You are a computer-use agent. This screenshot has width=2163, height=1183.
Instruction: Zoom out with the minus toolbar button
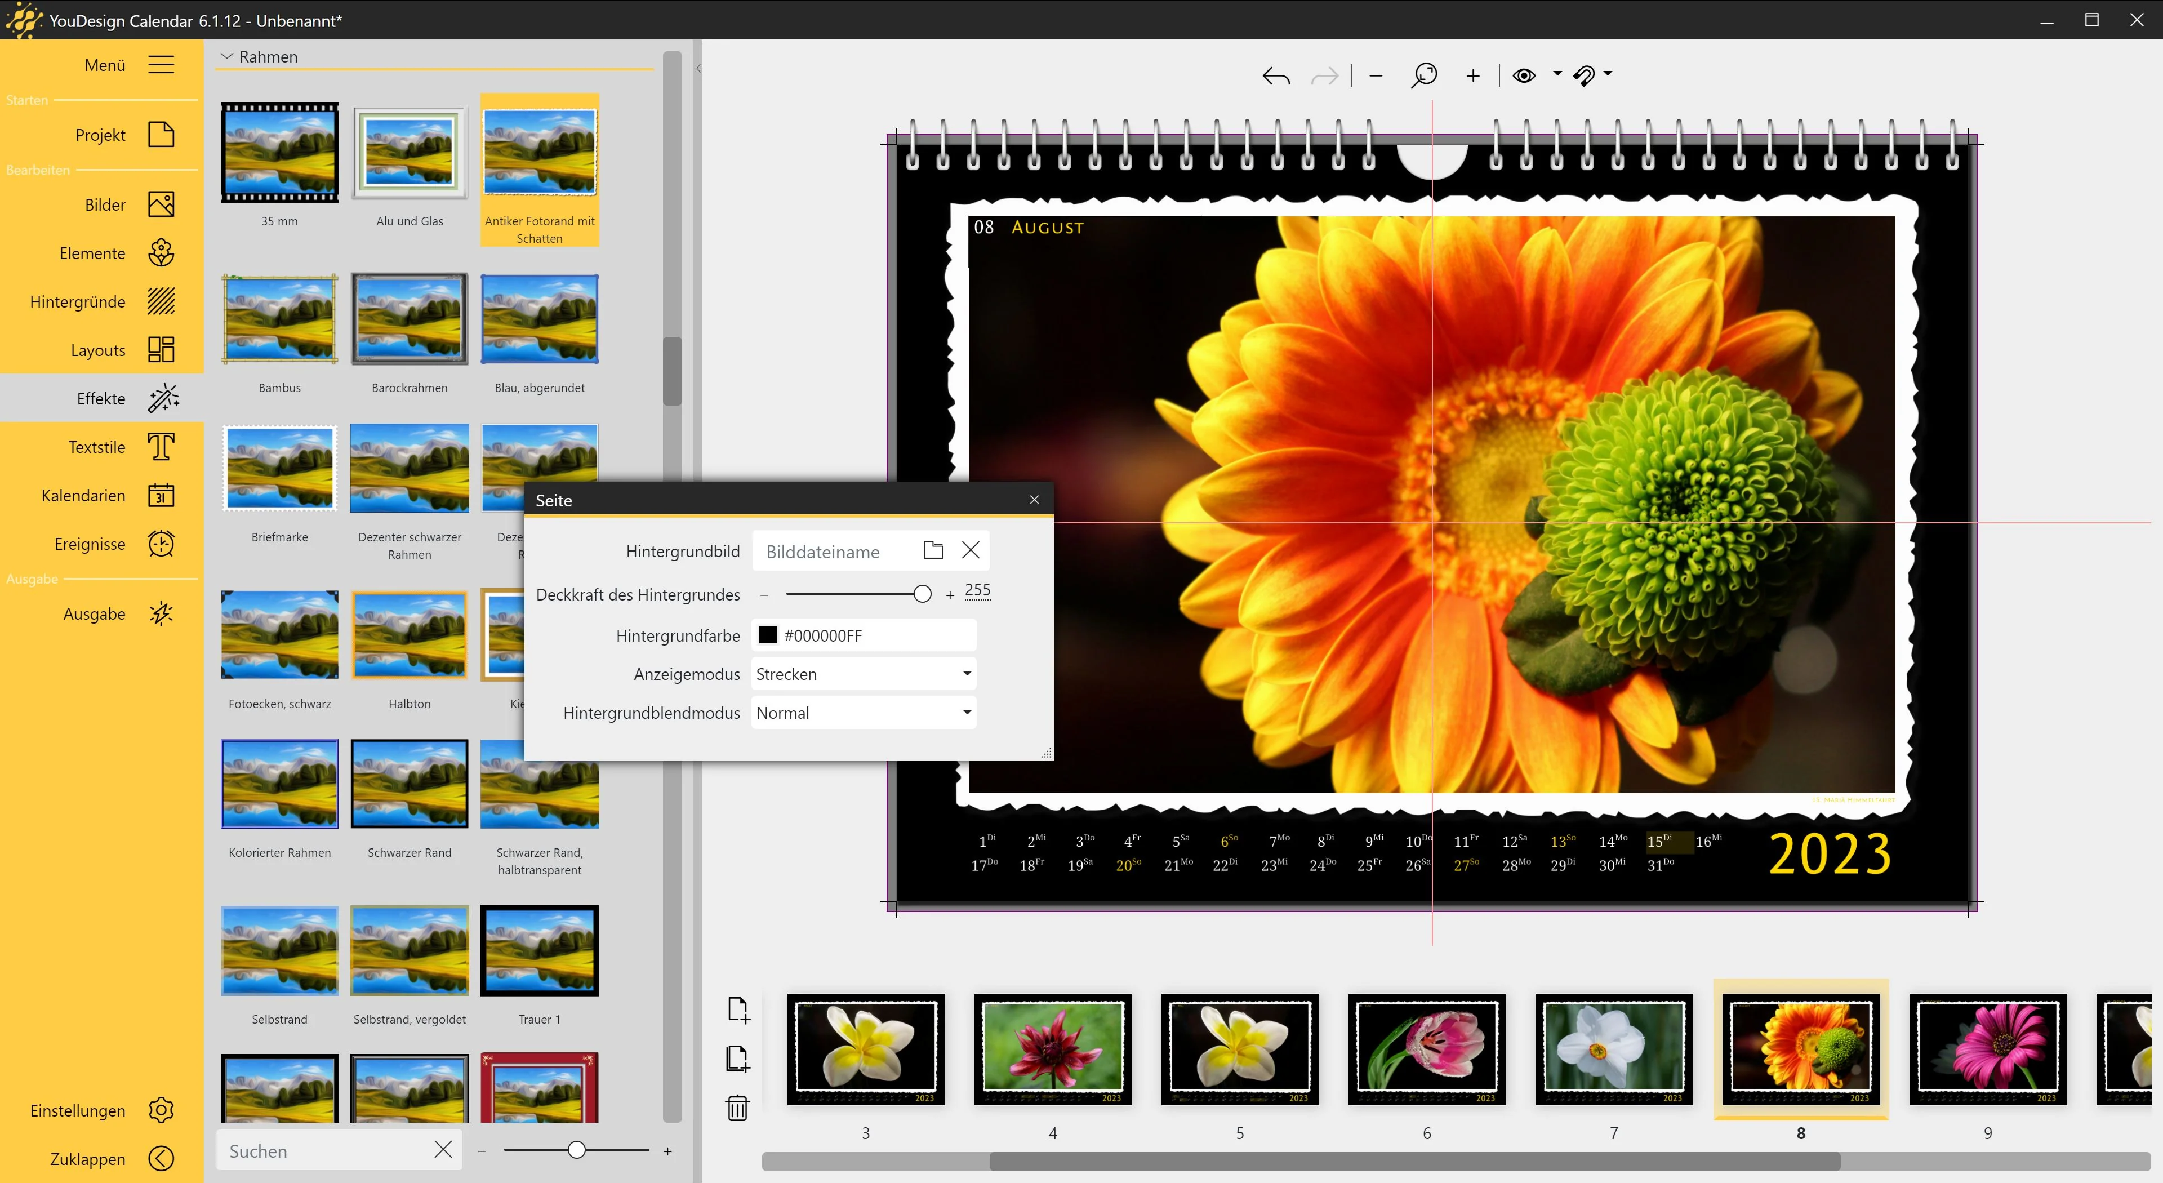1376,75
